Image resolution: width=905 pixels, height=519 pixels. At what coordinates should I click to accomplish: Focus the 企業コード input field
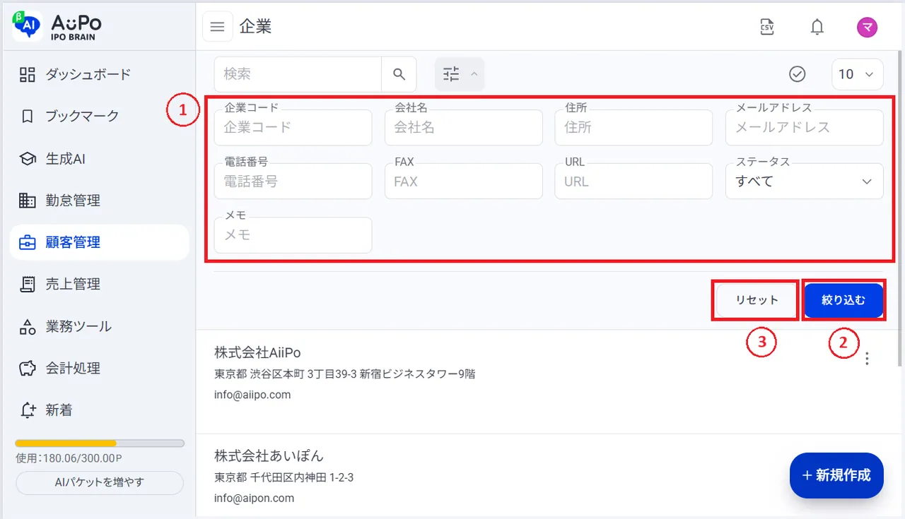click(293, 128)
